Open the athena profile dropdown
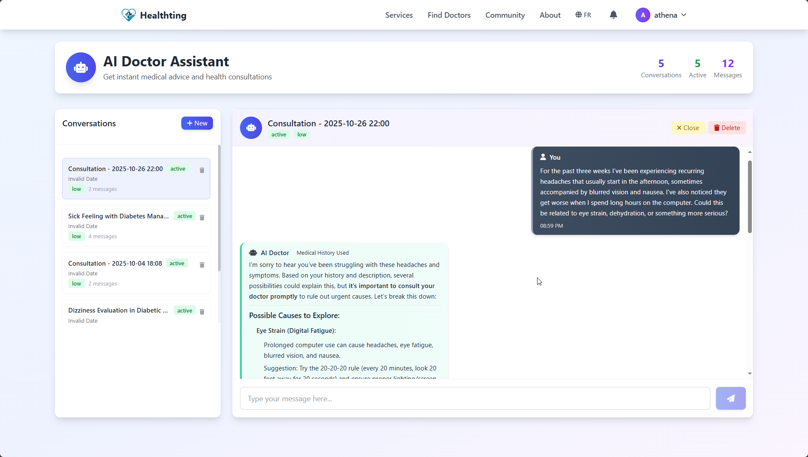The height and width of the screenshot is (457, 808). [661, 15]
